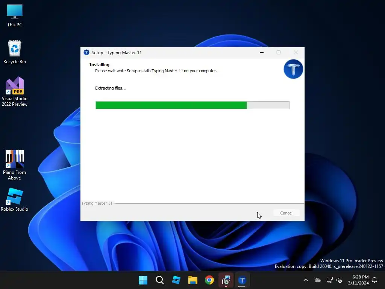The height and width of the screenshot is (289, 385).
Task: Launch Google Chrome from the taskbar
Action: (x=209, y=280)
